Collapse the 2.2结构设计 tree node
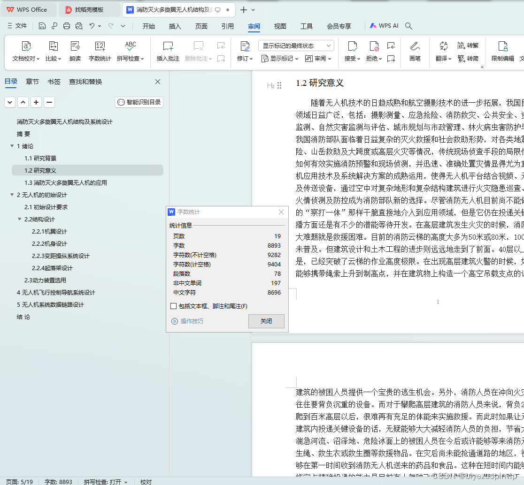 pyautogui.click(x=19, y=219)
